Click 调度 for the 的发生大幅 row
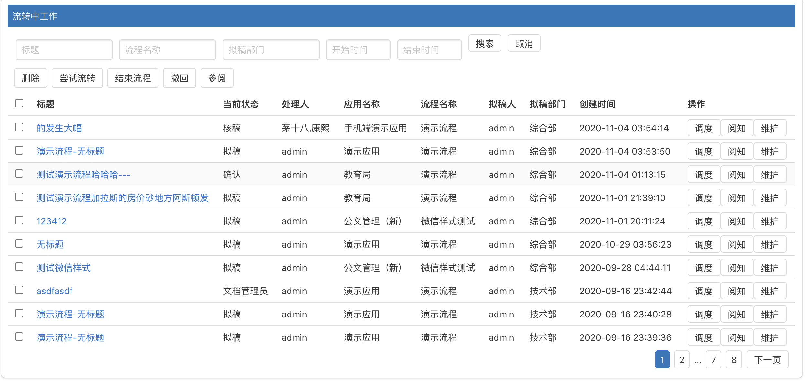 coord(704,128)
